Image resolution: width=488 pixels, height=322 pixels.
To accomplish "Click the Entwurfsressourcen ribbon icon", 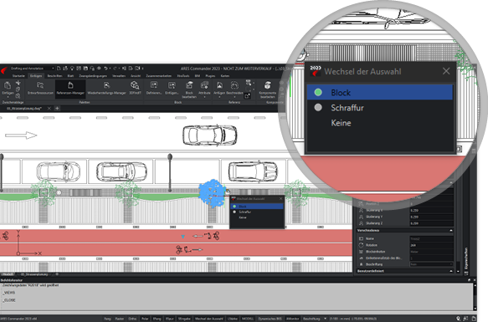I will coord(40,89).
